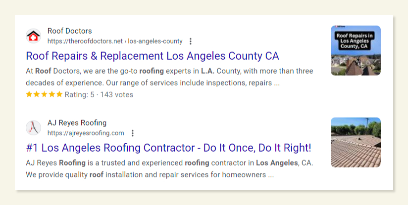
Task: Click the Roof Doctors site name
Action: [69, 31]
